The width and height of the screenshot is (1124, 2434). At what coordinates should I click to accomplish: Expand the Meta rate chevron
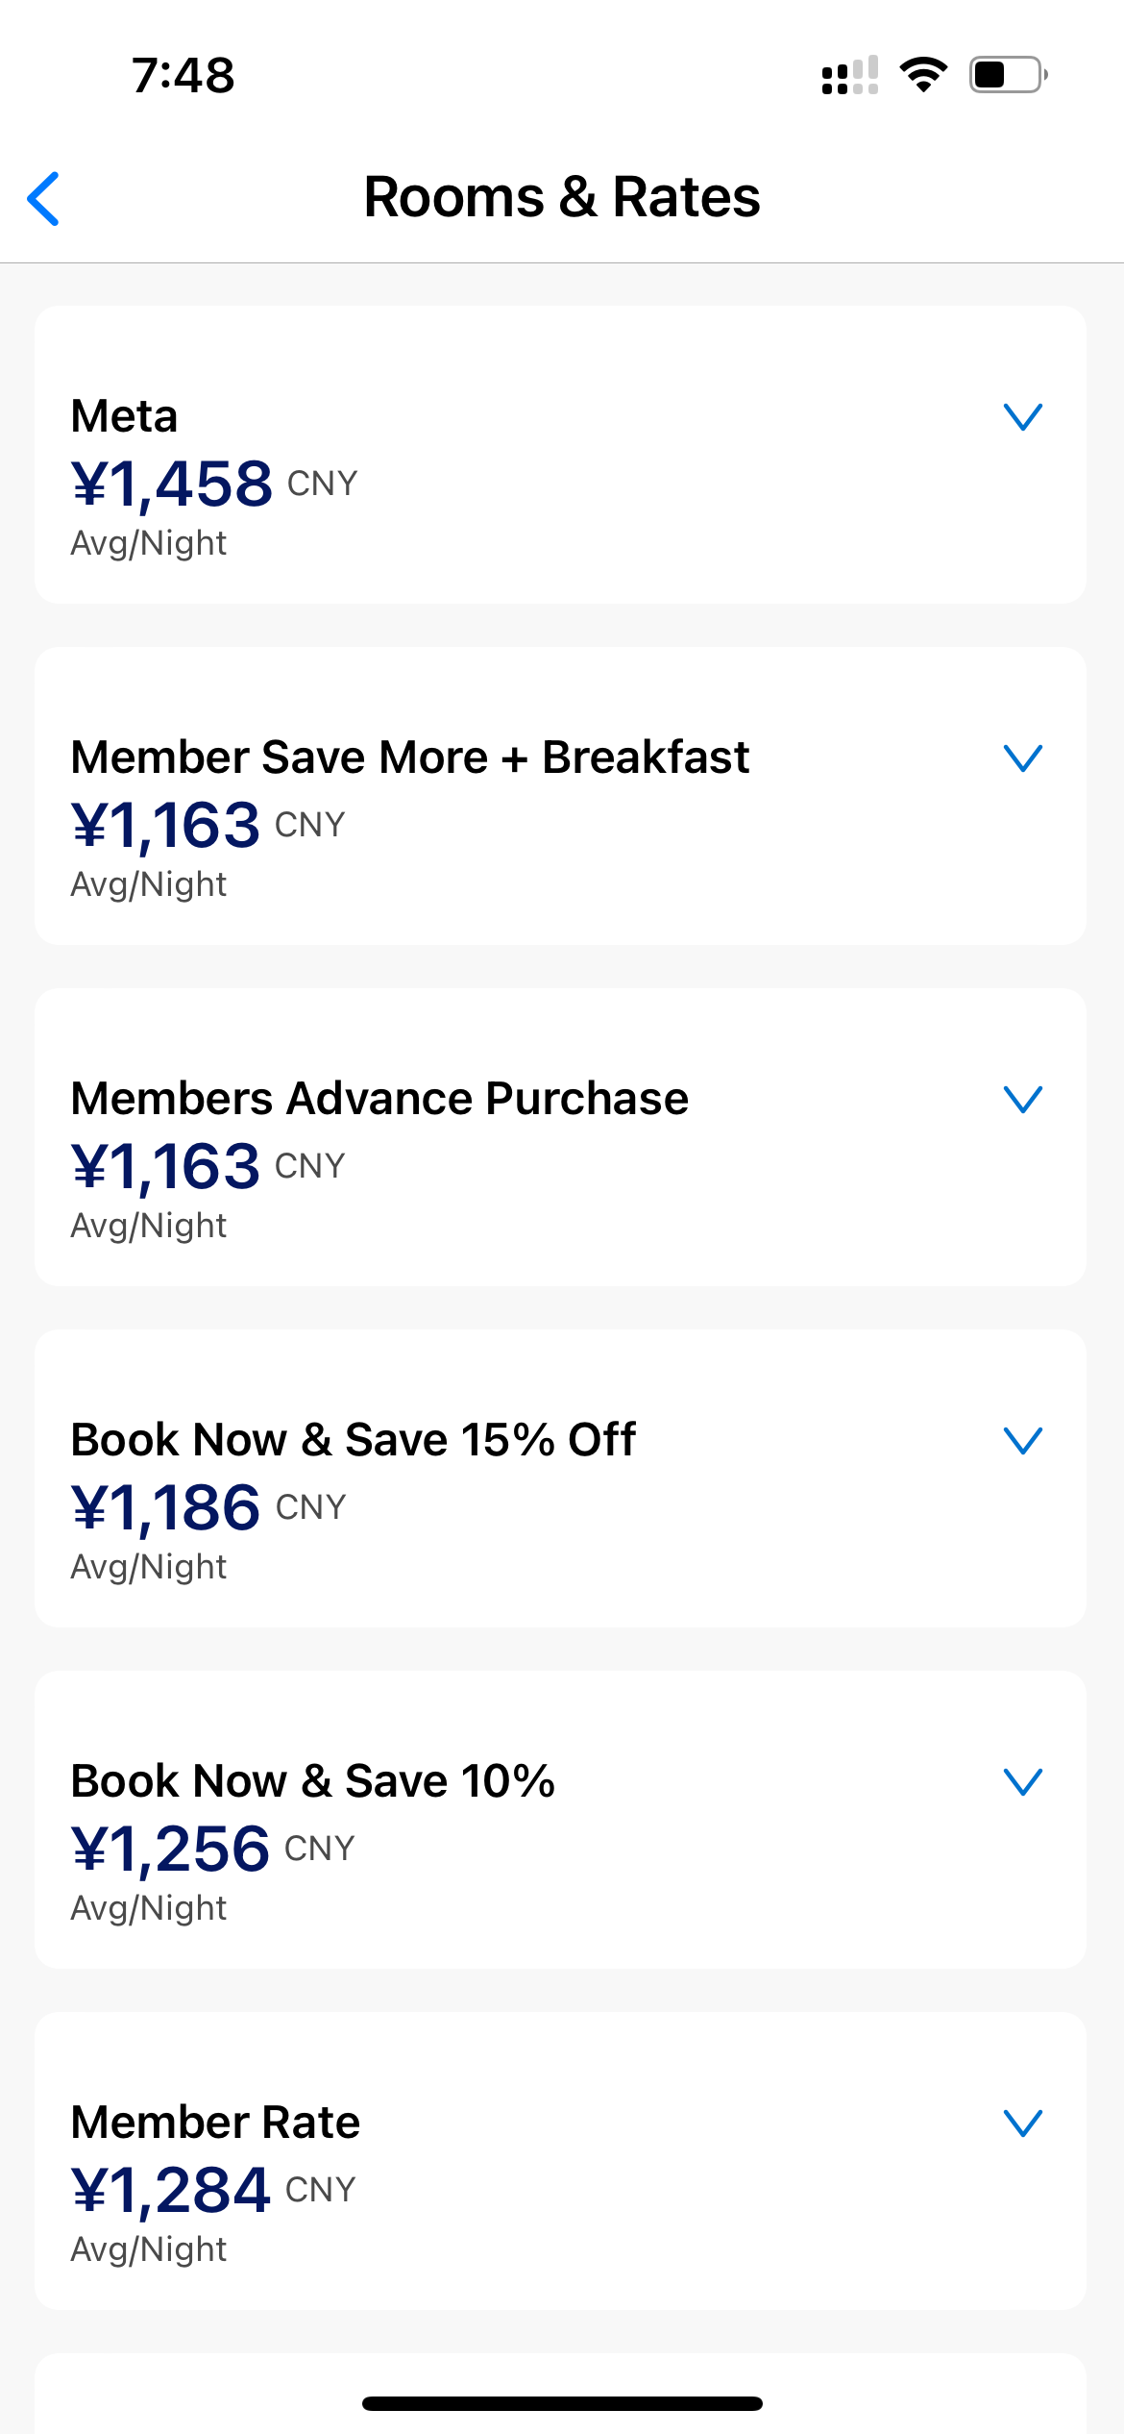click(x=1023, y=416)
